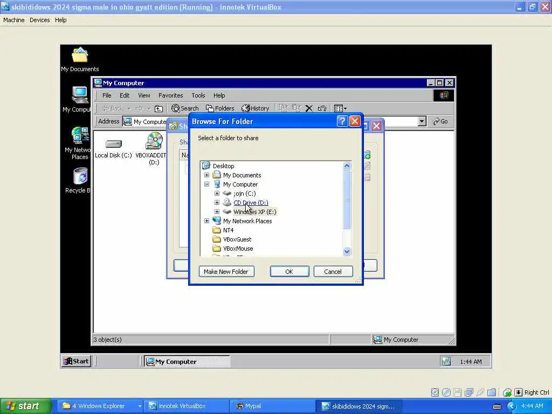This screenshot has width=552, height=414.
Task: Select Desktop in the folder tree
Action: click(224, 166)
